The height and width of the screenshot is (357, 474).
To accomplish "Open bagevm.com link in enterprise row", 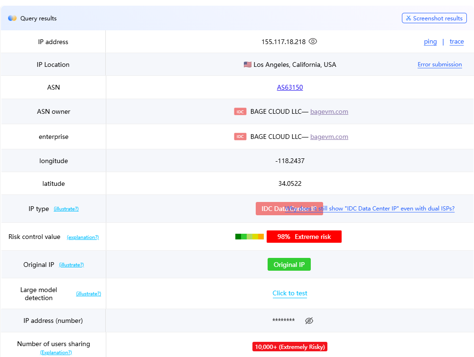I will click(329, 137).
